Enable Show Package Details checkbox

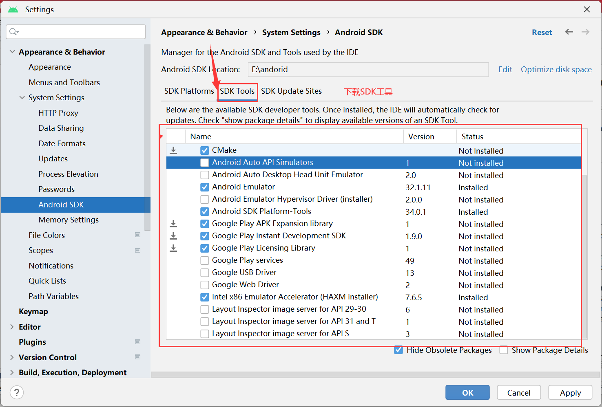[504, 350]
